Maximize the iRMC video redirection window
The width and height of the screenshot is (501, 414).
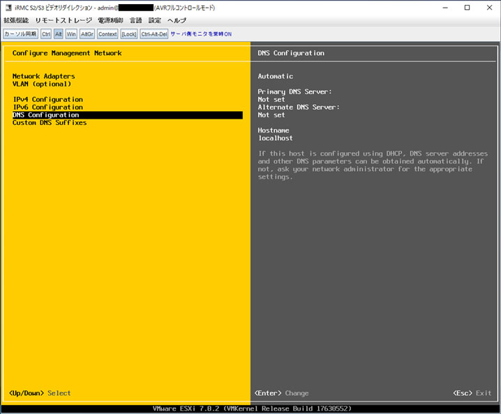(x=467, y=8)
